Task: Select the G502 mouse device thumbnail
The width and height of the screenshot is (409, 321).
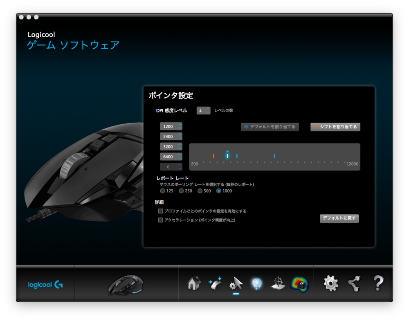Action: 126,285
